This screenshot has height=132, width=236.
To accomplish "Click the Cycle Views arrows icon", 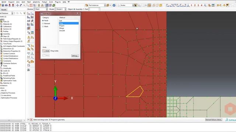I will [x=34, y=5].
